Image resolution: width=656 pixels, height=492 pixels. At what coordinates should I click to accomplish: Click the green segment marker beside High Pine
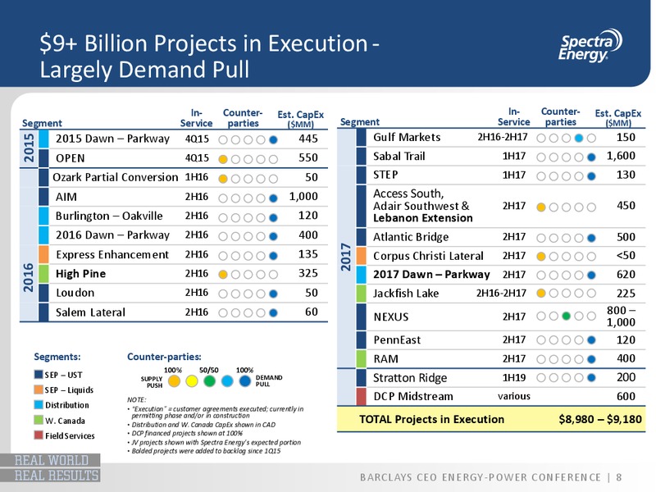43,274
